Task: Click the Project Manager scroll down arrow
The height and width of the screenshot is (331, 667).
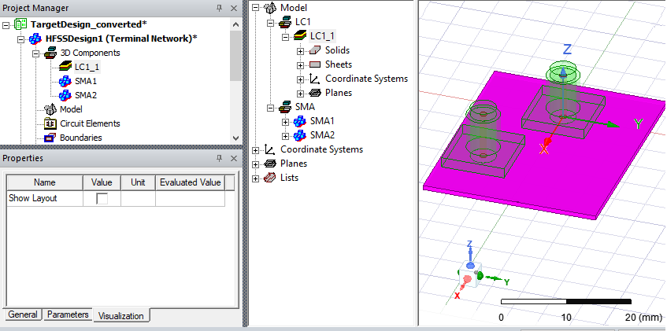Action: pos(235,138)
